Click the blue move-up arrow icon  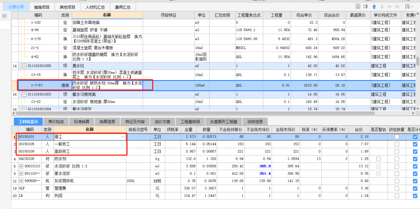tap(374, 7)
